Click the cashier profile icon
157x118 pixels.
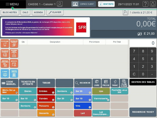[x=60, y=4]
